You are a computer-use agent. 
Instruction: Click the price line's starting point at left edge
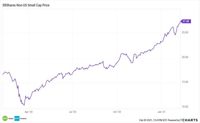tap(2, 75)
